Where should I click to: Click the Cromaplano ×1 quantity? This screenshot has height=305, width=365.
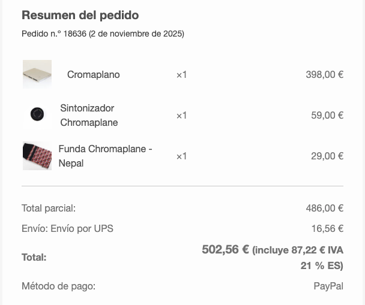tap(181, 75)
